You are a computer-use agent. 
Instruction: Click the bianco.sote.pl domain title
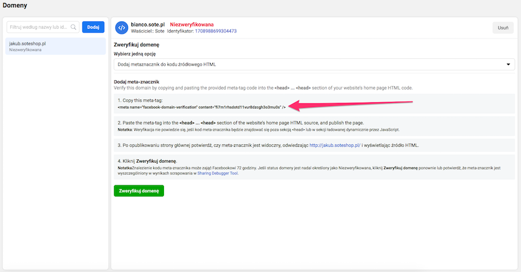(x=148, y=24)
